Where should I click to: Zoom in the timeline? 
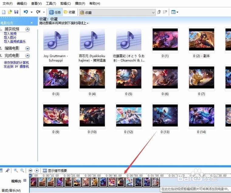16,171
